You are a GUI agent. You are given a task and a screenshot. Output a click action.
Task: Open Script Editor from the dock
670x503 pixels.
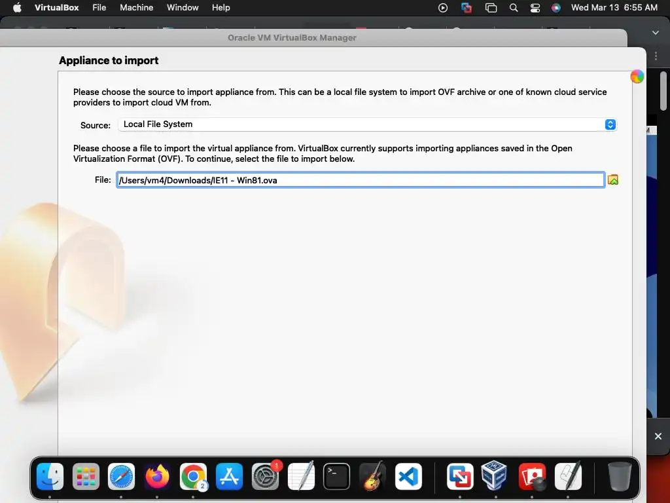click(x=568, y=476)
